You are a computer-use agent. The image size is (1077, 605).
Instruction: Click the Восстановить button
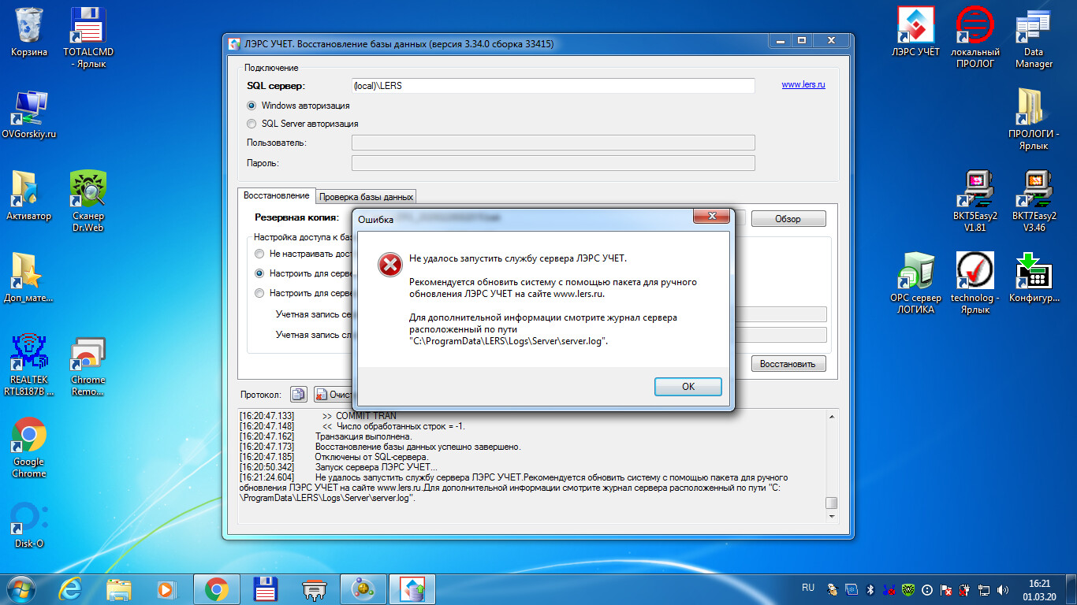788,364
